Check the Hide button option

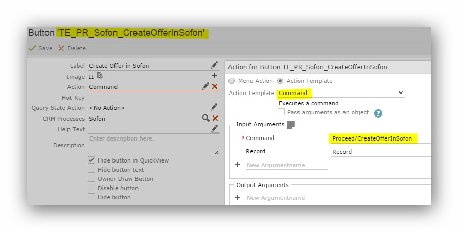[x=91, y=197]
